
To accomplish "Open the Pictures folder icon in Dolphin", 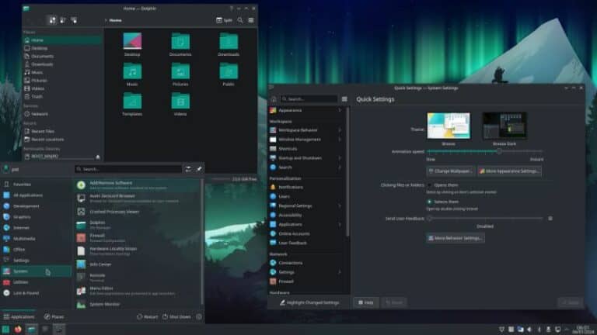I will point(180,71).
